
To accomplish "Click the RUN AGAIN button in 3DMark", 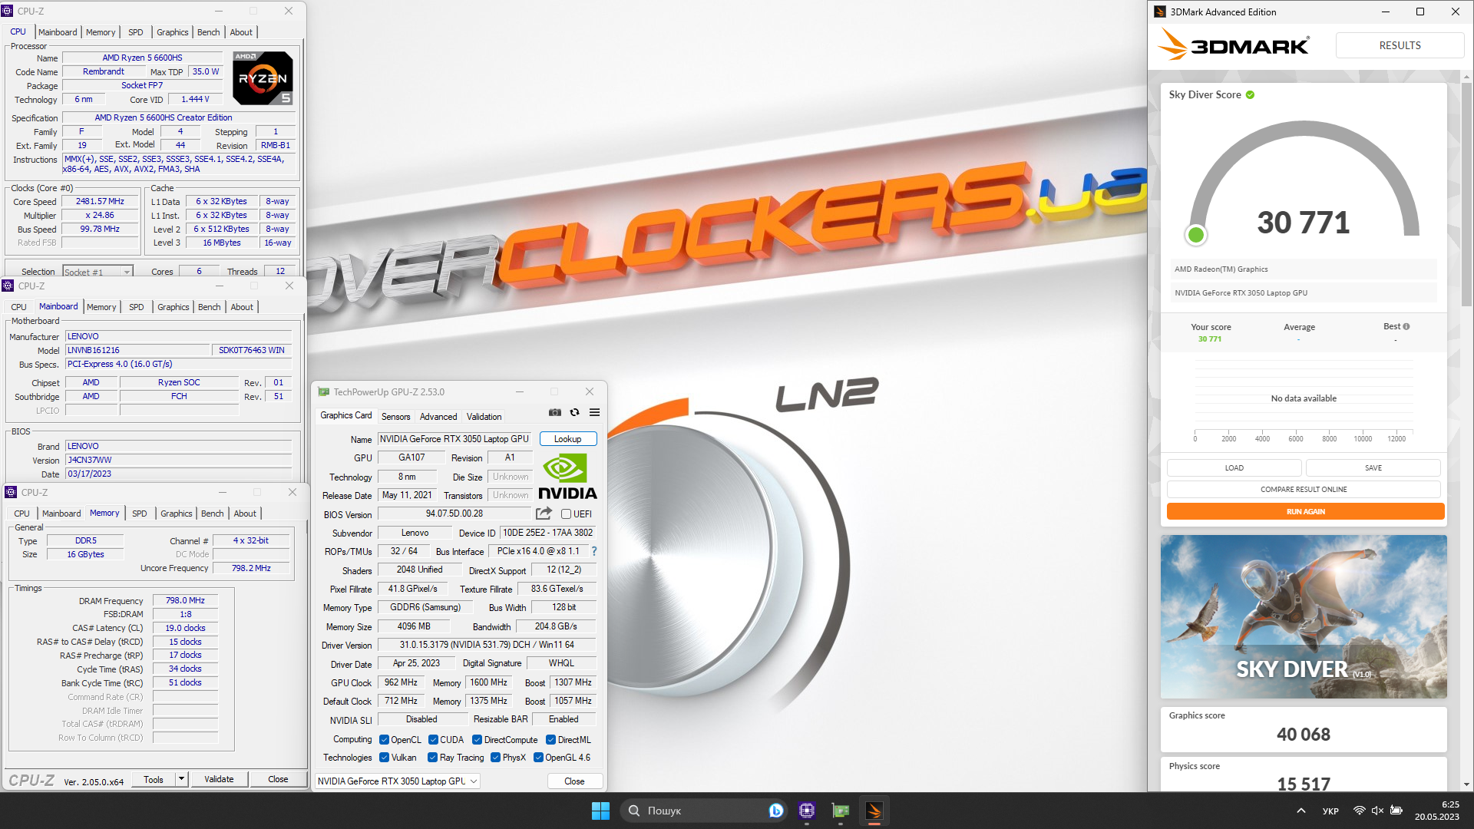I will (1305, 511).
